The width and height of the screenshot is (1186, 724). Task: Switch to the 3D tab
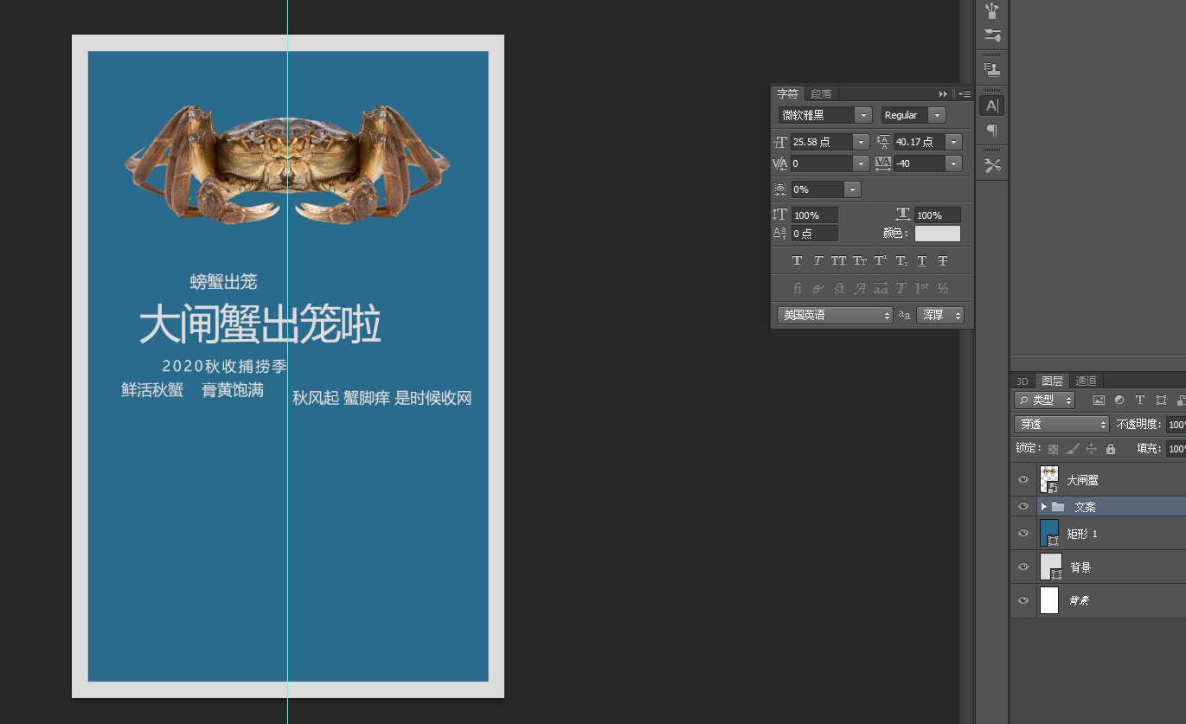(1023, 381)
